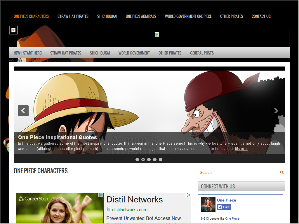The height and width of the screenshot is (224, 299).
Task: Select the second slide pagination dot
Action: click(x=143, y=160)
